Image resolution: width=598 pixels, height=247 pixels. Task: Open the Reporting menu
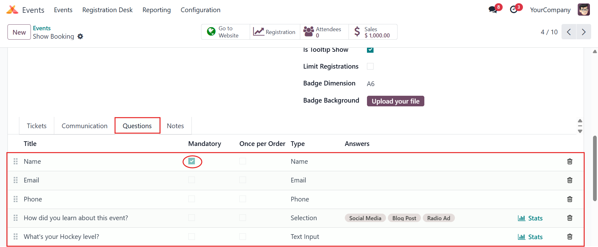pyautogui.click(x=157, y=10)
